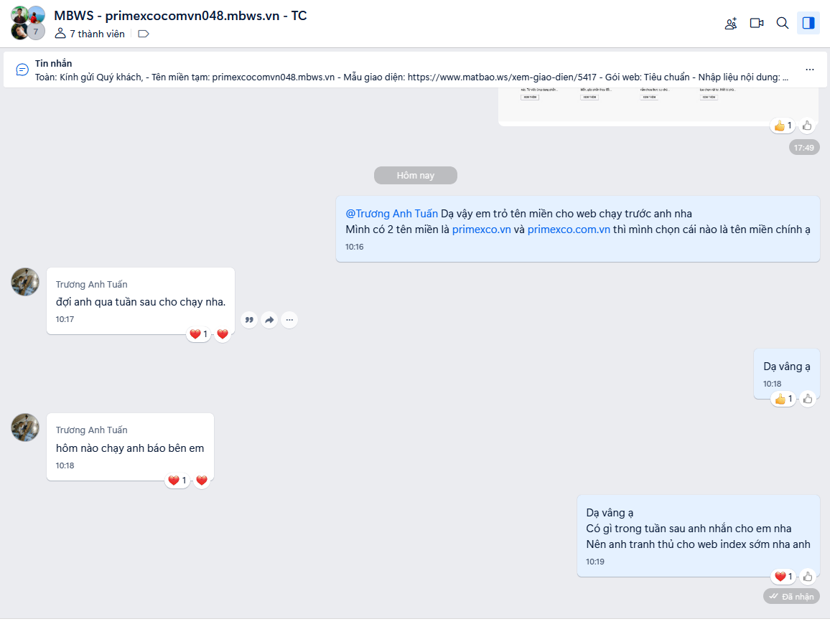Click sender name above 'hôm nào chạy anh báo'
Viewport: 830px width, 624px height.
click(92, 430)
